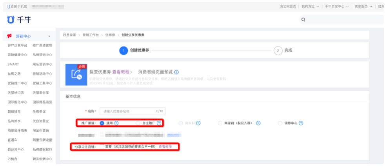Go to 我是卖家 breadcrumb
The image size is (385, 167).
(x=69, y=35)
